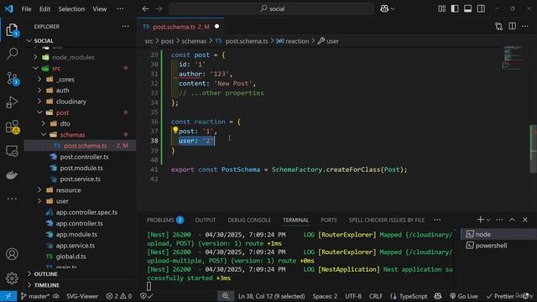Open changes for post.schema.ts
This screenshot has width=537, height=302.
(x=498, y=26)
